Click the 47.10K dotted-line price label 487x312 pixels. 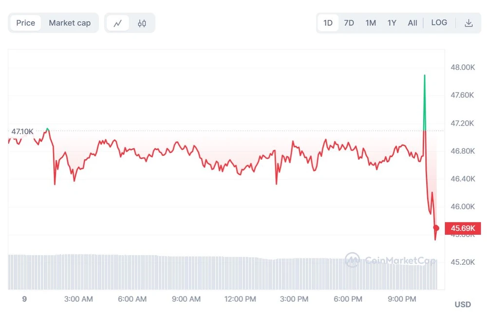22,131
